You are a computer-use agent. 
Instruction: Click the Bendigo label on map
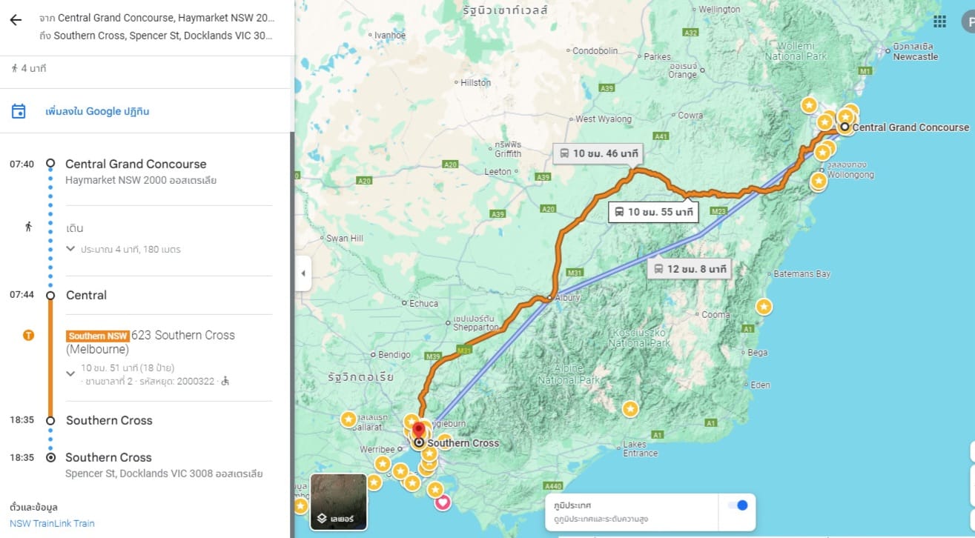[394, 355]
